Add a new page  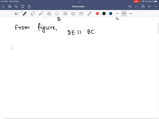143,7
